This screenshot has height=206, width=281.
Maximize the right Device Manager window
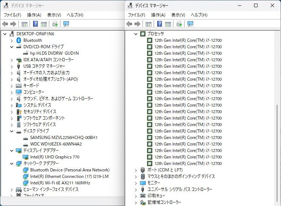[256, 5]
